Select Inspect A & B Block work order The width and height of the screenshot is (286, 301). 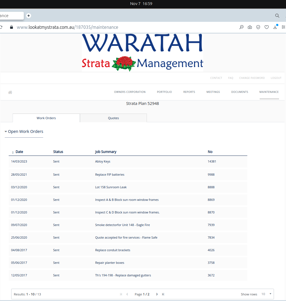click(x=128, y=200)
